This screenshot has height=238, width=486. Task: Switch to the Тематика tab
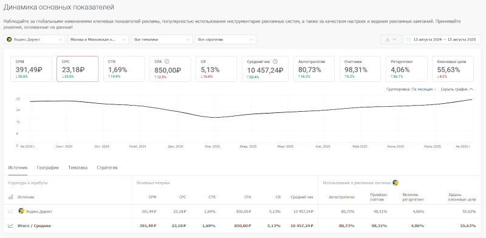coord(78,168)
